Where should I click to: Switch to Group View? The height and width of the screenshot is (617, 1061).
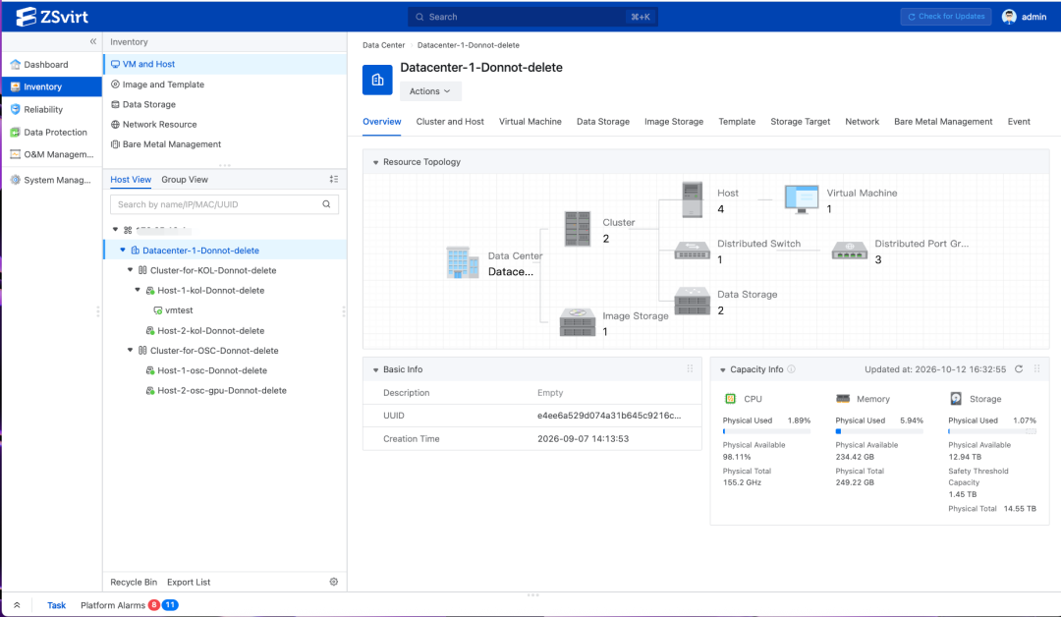185,179
